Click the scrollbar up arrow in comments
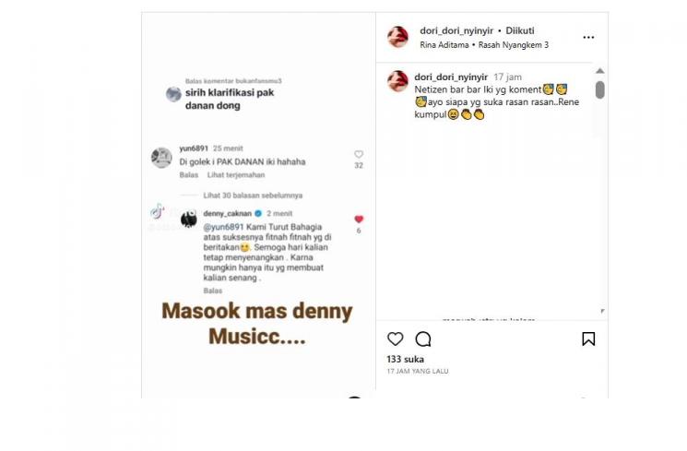 point(600,71)
